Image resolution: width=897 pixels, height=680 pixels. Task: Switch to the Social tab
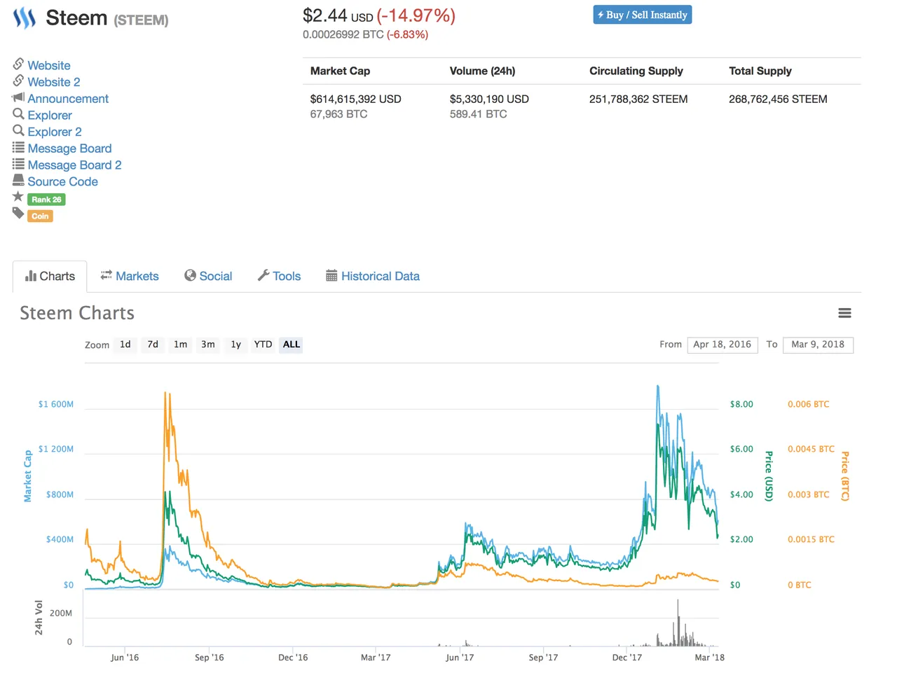pyautogui.click(x=208, y=276)
